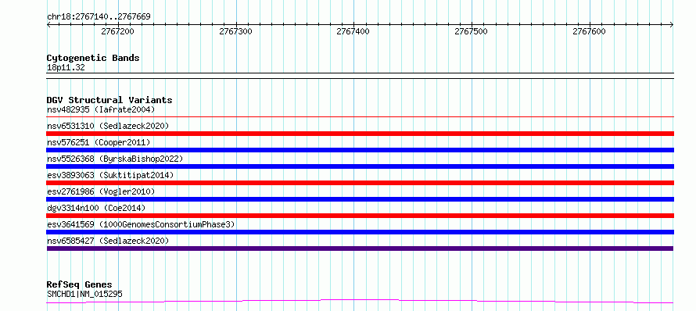
Task: Click the nsv6531310 (Sedlazeck2020) label
Action: coord(108,126)
